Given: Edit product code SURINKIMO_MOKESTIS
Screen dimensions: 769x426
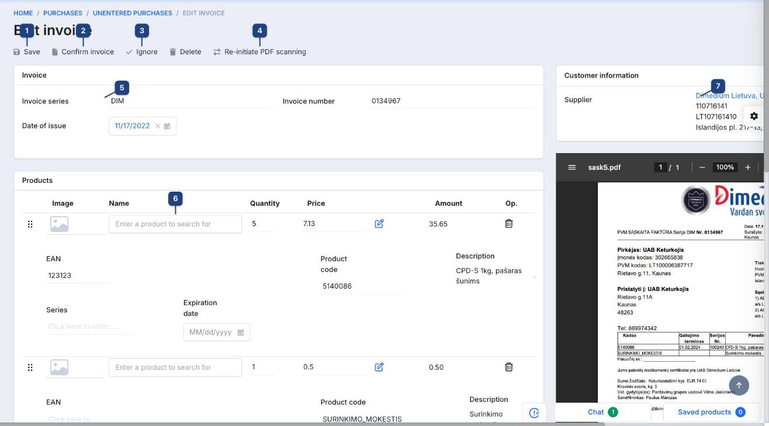Looking at the screenshot, I should (x=362, y=419).
